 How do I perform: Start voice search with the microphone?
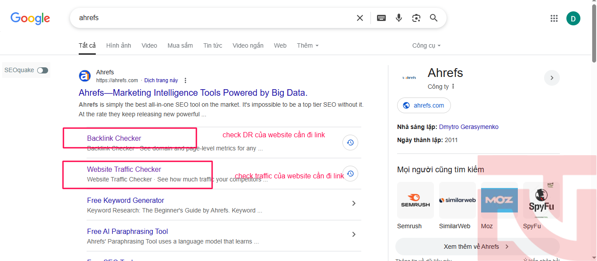(x=399, y=18)
